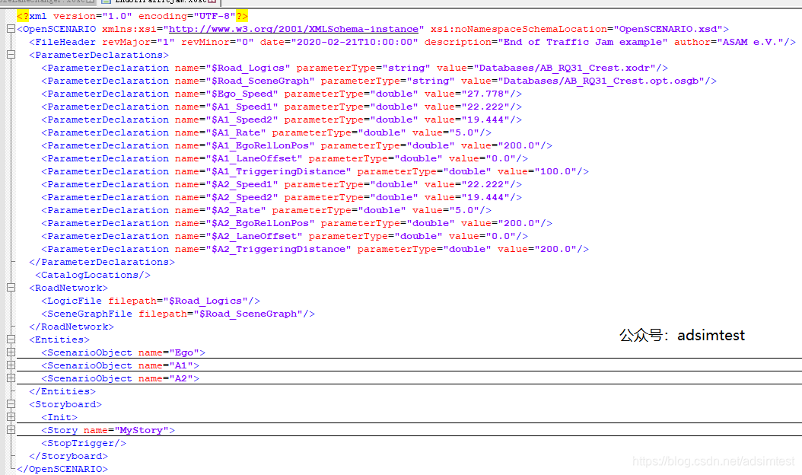This screenshot has width=802, height=475.
Task: Expand the Ego ScenarioObject node
Action: (x=11, y=352)
